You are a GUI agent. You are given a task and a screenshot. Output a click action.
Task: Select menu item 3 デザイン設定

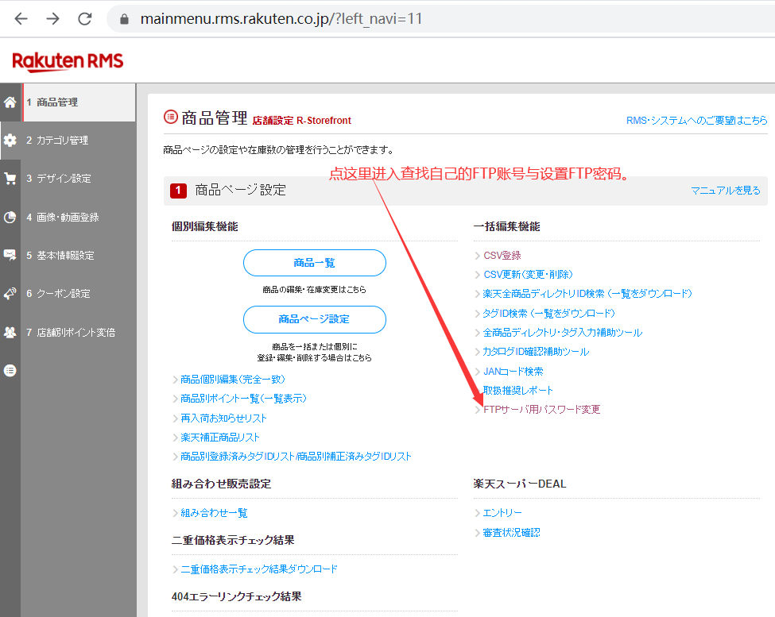pyautogui.click(x=79, y=178)
